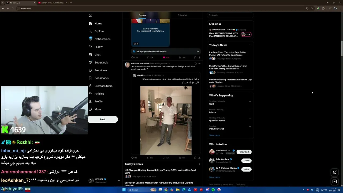Open the Follow section in the sidebar
343x193 pixels.
[x=96, y=47]
